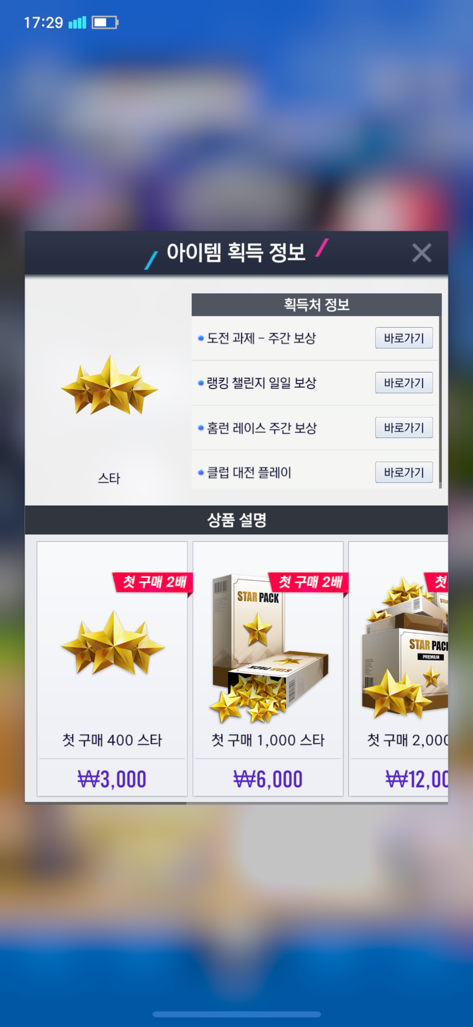Tap the battery icon in status bar
Screen dimensions: 473x1027
point(105,23)
